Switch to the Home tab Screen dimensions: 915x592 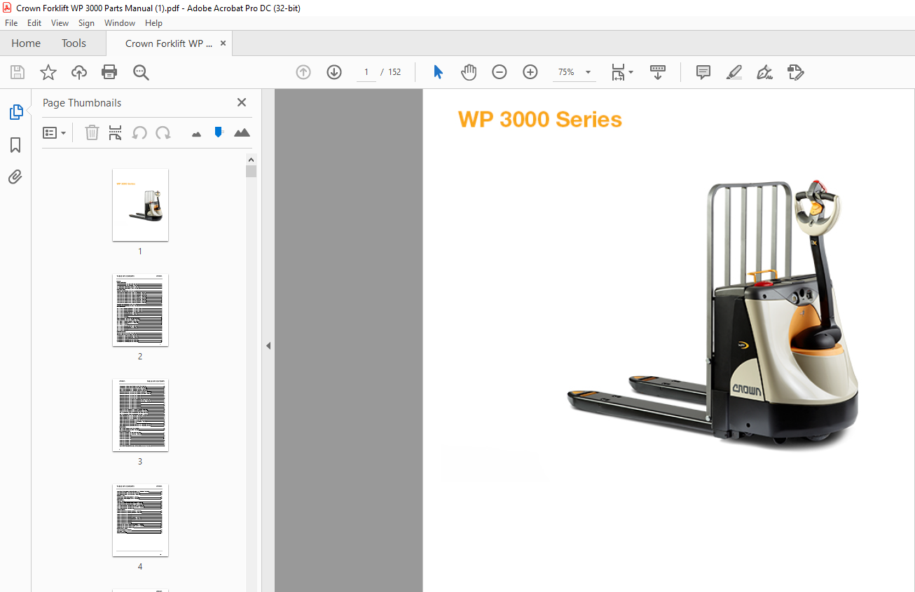pos(26,43)
